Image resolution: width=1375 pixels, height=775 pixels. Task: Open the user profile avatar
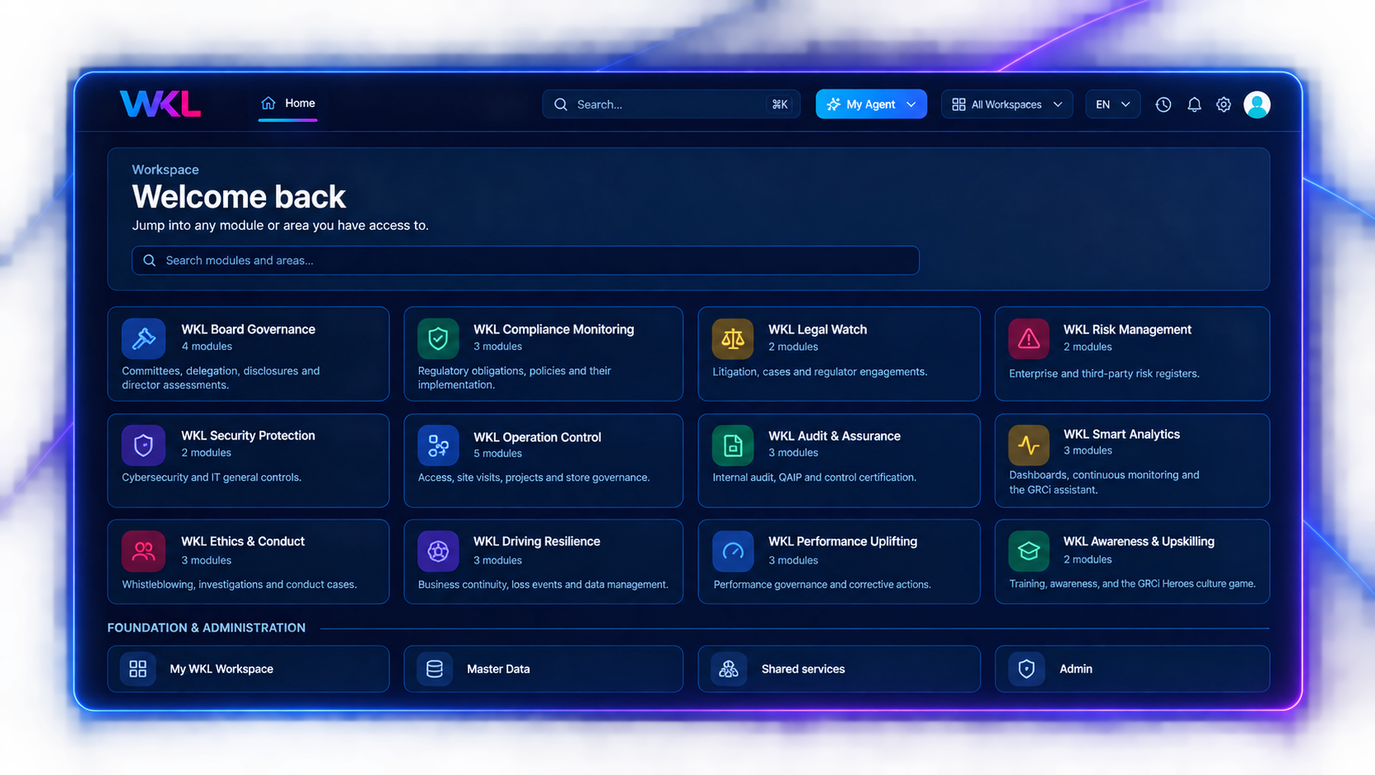1256,105
